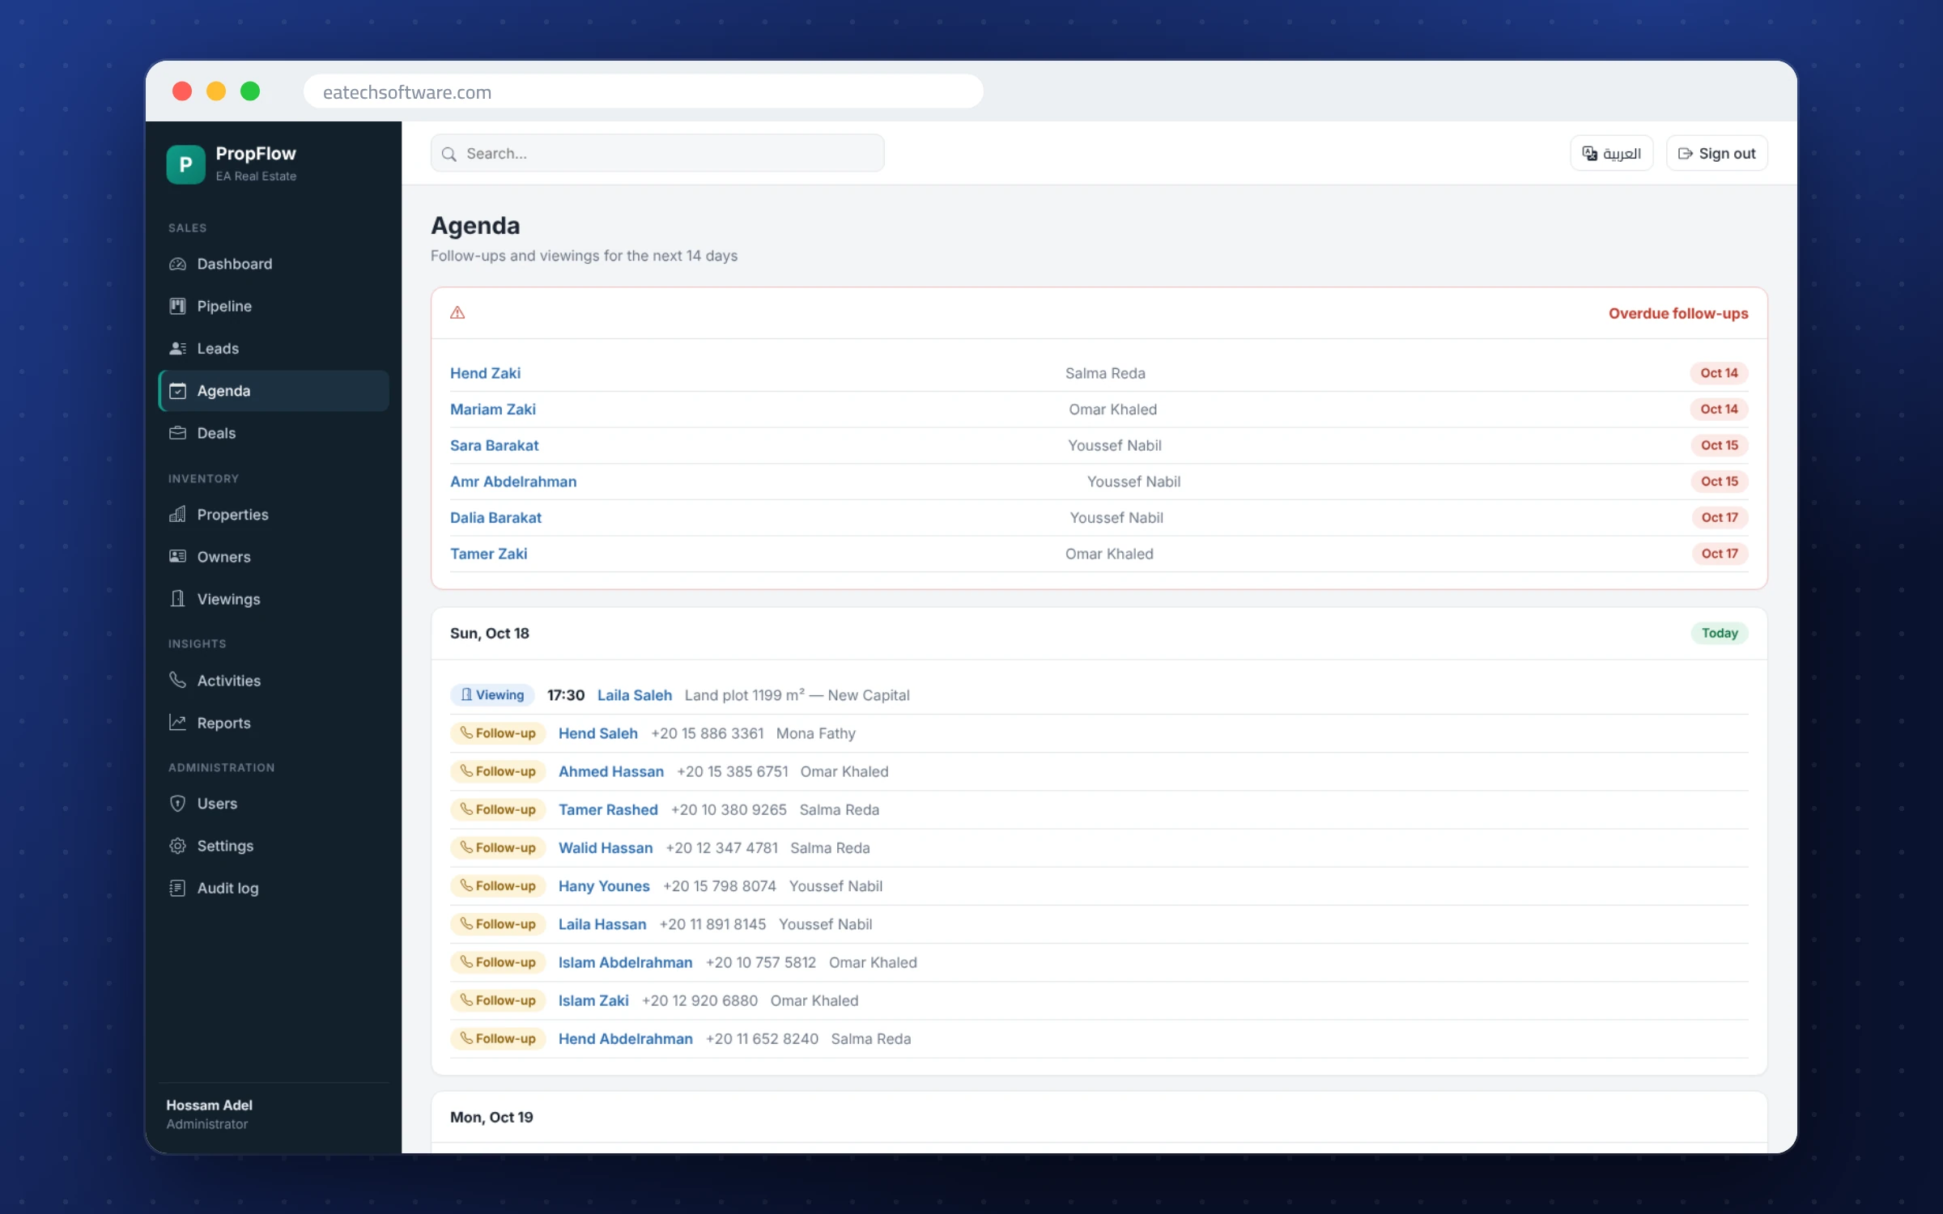
Task: Click the Users shield icon
Action: coord(177,804)
